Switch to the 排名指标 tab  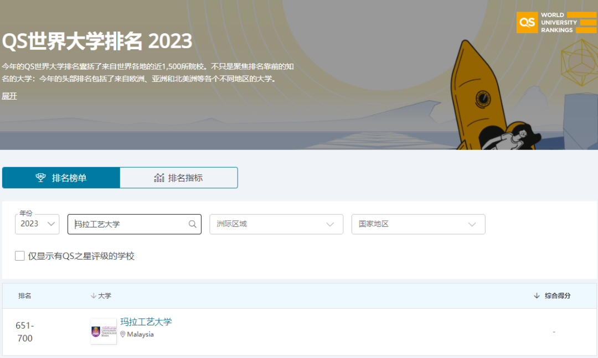click(x=179, y=178)
